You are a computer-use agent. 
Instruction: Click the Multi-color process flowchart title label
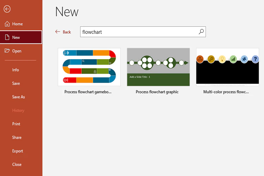click(x=226, y=92)
